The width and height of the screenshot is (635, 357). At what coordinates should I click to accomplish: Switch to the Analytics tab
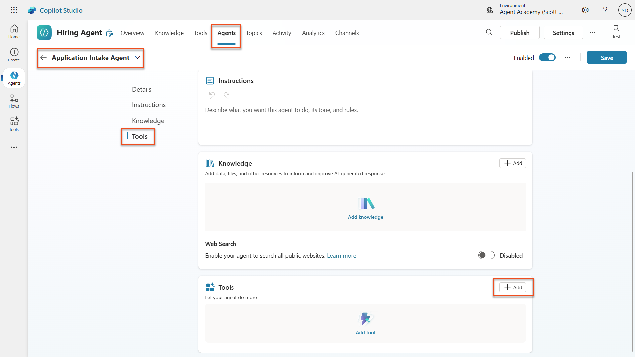pyautogui.click(x=313, y=33)
